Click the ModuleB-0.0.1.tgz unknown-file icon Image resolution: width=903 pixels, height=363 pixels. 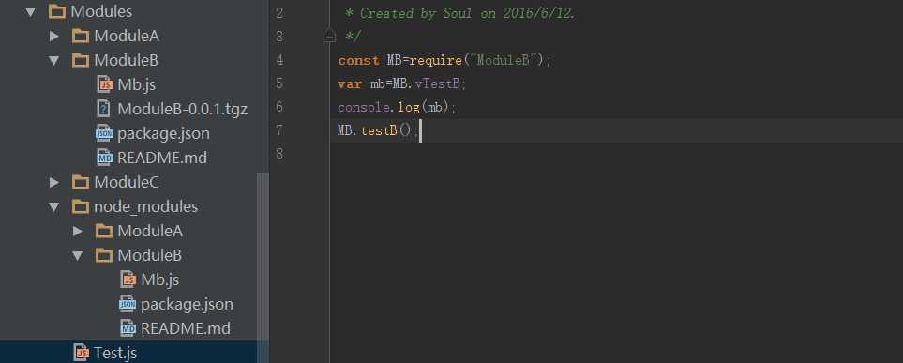(104, 109)
